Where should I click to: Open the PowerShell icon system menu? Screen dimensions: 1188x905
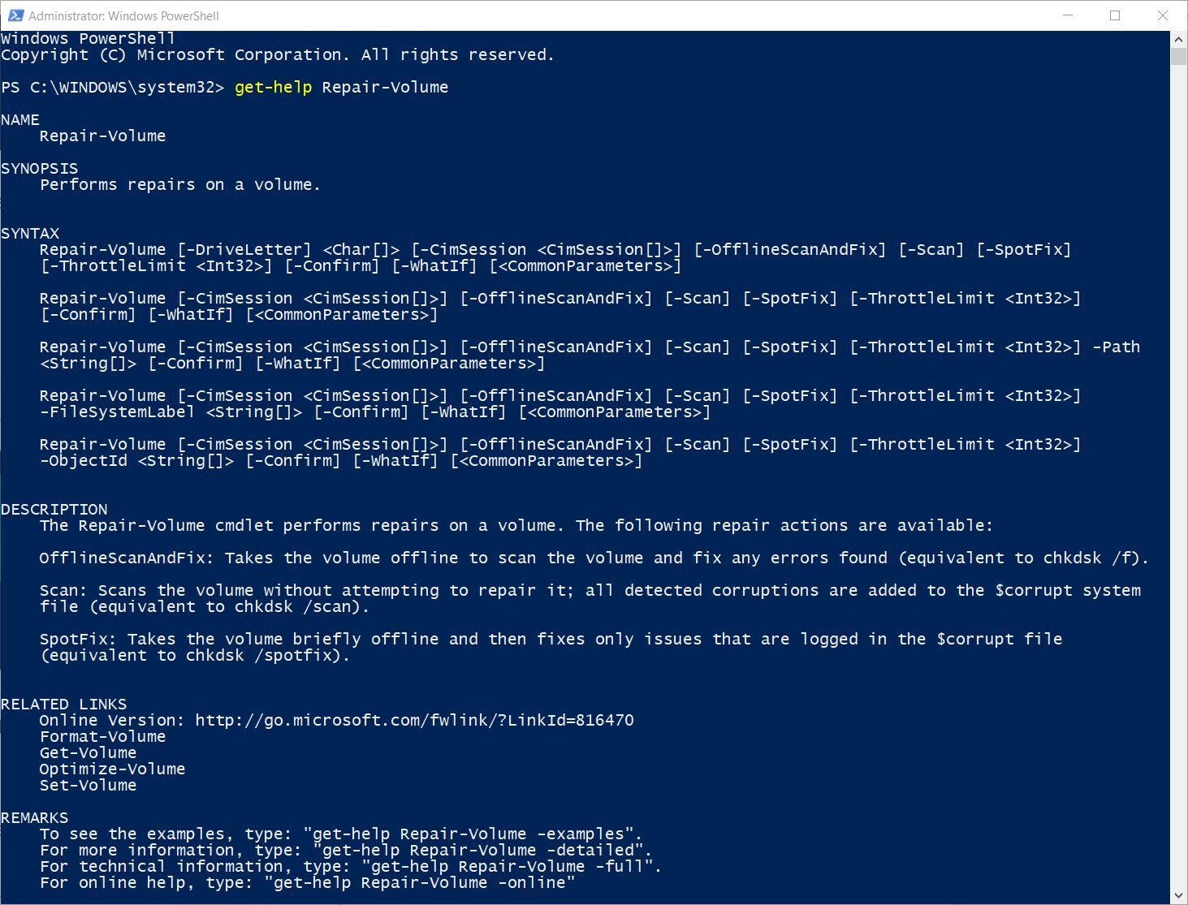15,15
